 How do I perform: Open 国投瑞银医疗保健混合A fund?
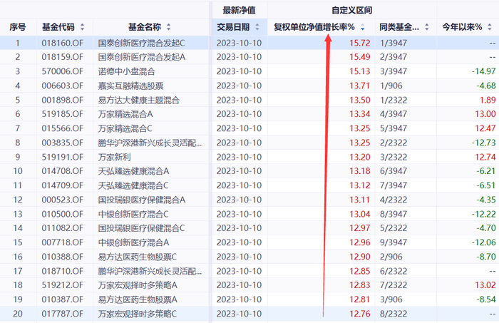point(142,200)
